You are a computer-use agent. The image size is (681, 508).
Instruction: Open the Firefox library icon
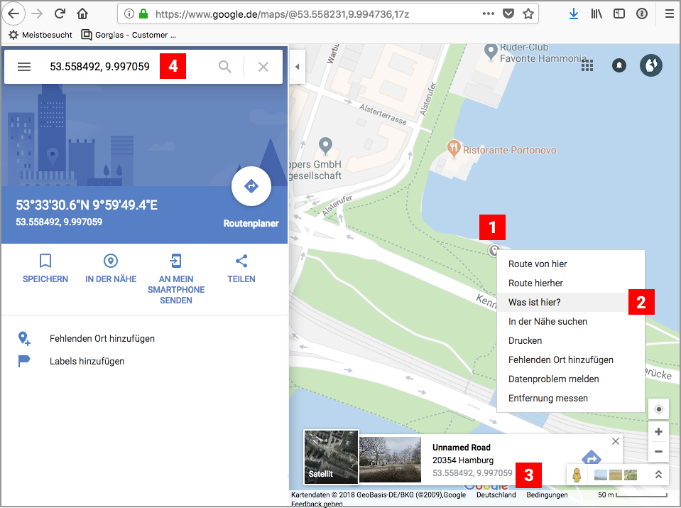(x=596, y=14)
